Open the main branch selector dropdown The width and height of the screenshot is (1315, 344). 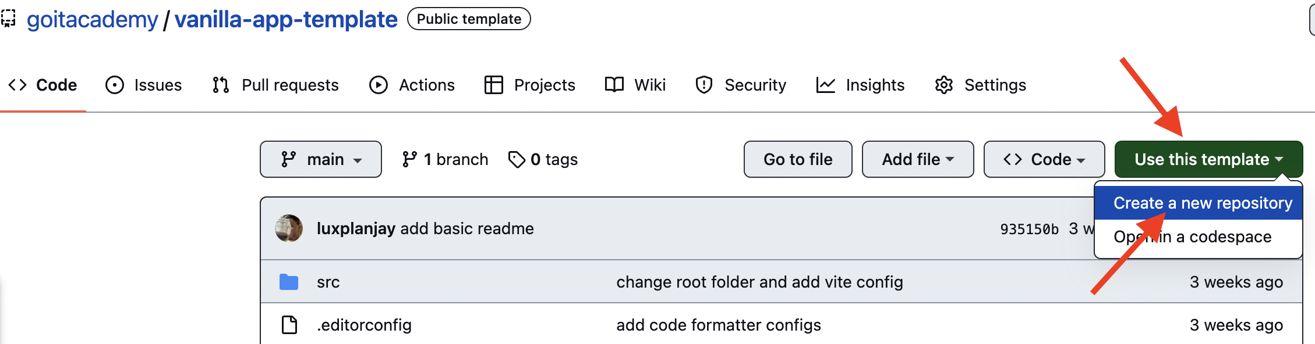[x=320, y=159]
